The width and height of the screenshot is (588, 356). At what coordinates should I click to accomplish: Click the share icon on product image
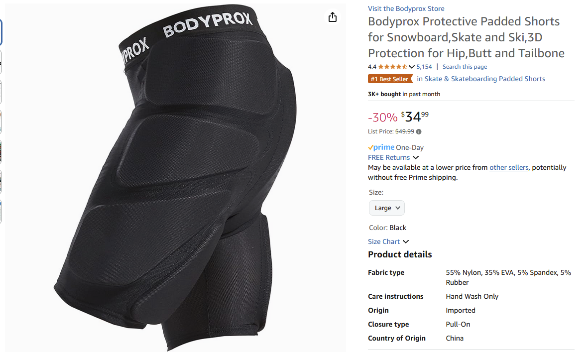pos(332,17)
